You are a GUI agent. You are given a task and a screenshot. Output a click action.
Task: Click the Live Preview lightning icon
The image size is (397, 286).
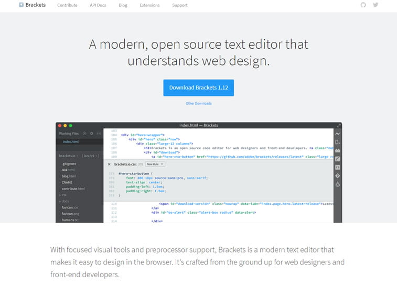point(338,134)
